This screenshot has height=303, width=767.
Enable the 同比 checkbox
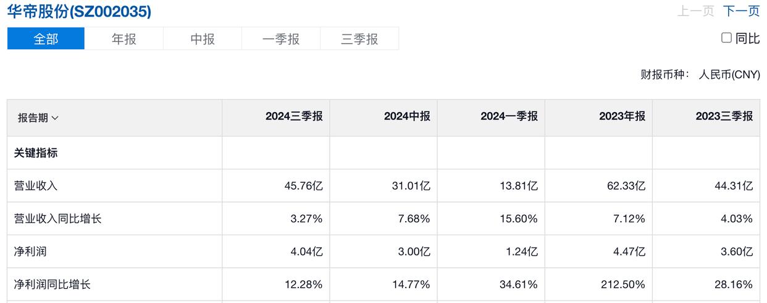click(727, 38)
